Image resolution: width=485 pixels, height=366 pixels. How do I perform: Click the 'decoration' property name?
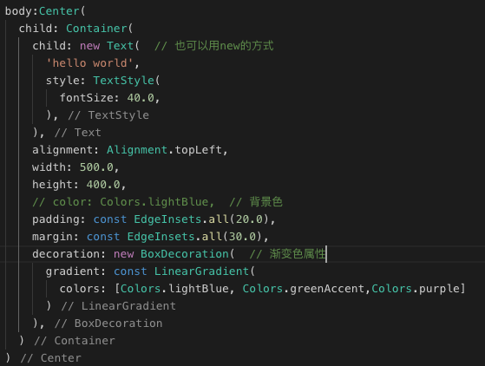66,254
